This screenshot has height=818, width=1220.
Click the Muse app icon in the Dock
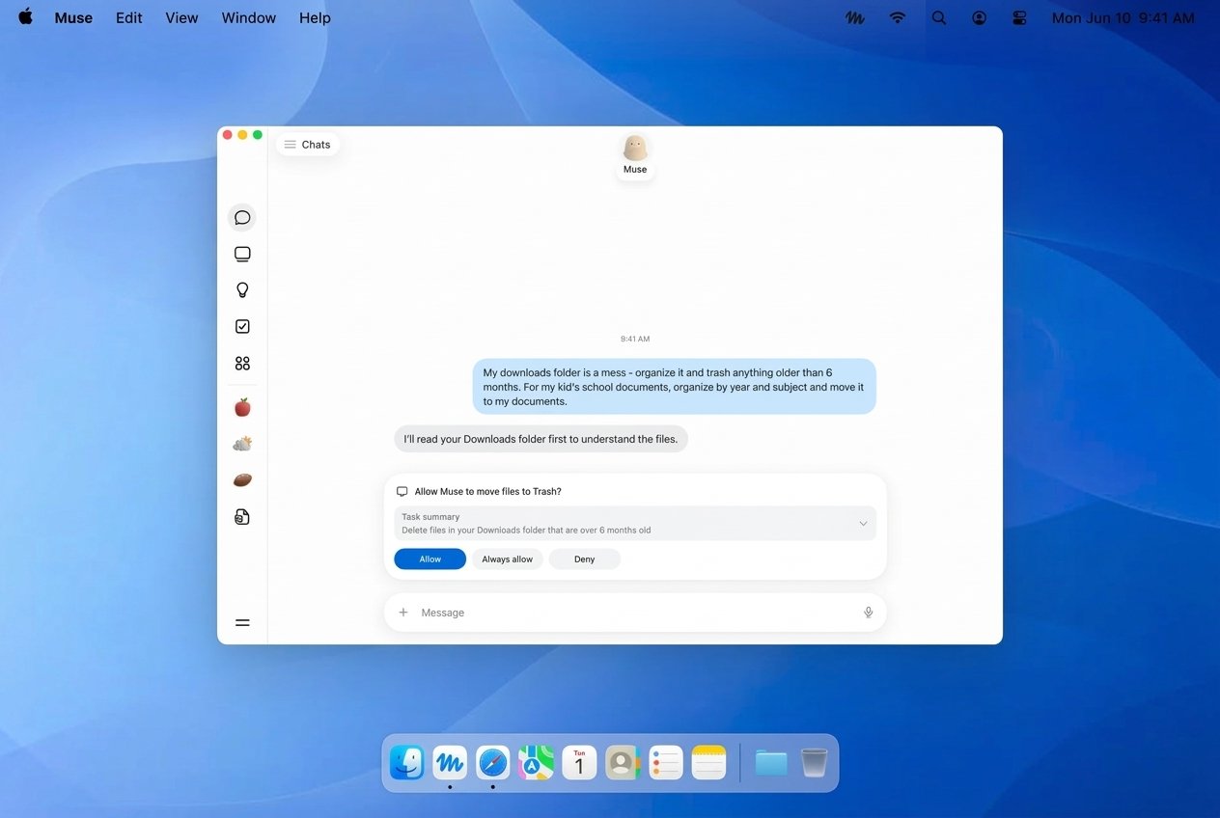click(450, 763)
